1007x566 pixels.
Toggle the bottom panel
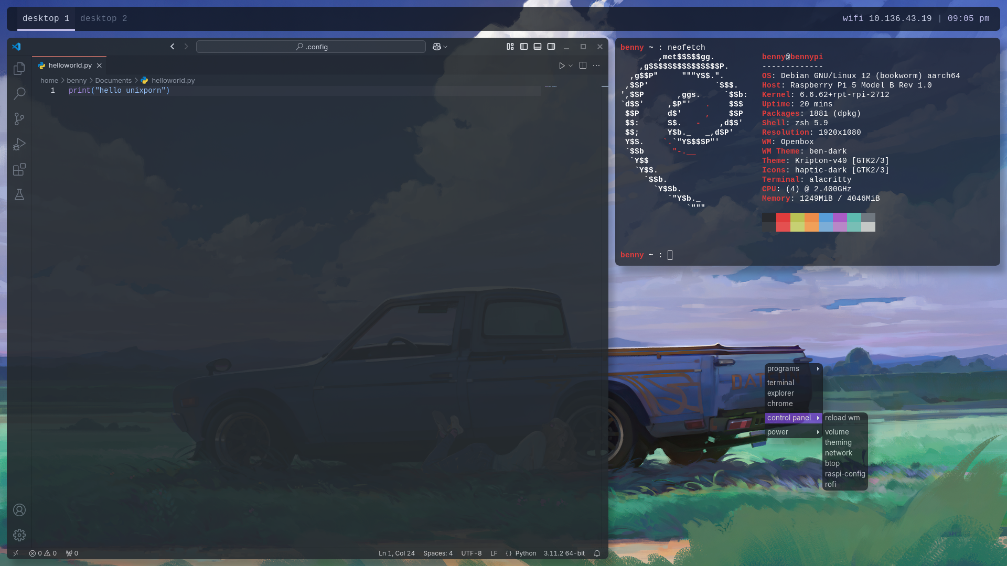coord(538,47)
